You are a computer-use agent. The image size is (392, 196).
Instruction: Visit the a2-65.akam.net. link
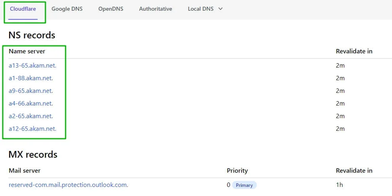point(31,116)
